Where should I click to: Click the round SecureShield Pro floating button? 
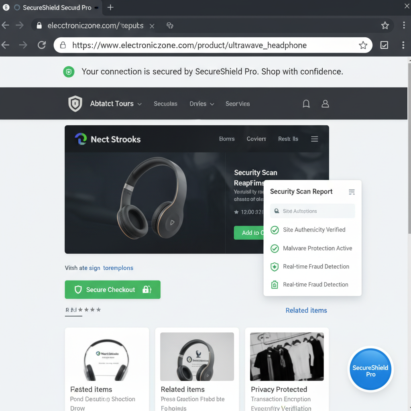(370, 369)
